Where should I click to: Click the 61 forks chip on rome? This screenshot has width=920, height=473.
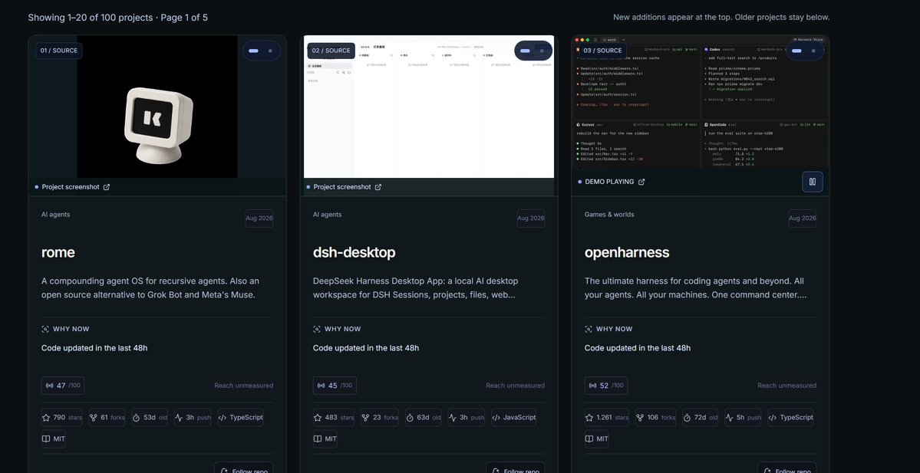click(x=107, y=417)
